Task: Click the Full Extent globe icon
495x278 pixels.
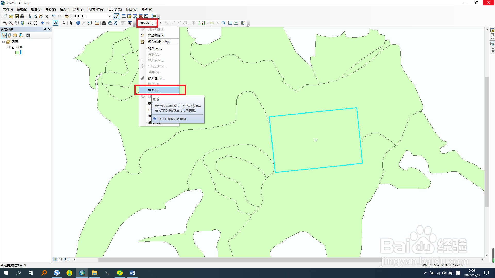Action: click(x=23, y=23)
